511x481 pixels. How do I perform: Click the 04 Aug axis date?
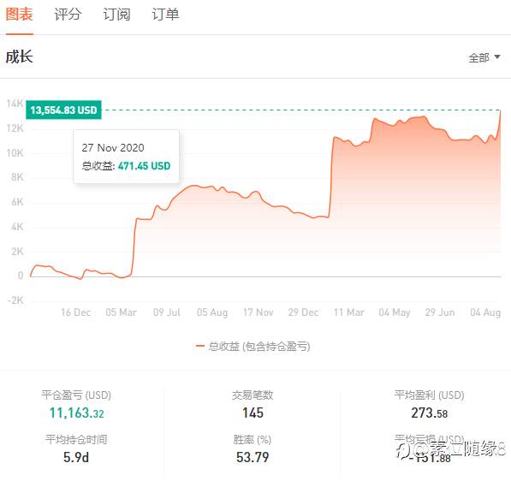click(x=485, y=312)
